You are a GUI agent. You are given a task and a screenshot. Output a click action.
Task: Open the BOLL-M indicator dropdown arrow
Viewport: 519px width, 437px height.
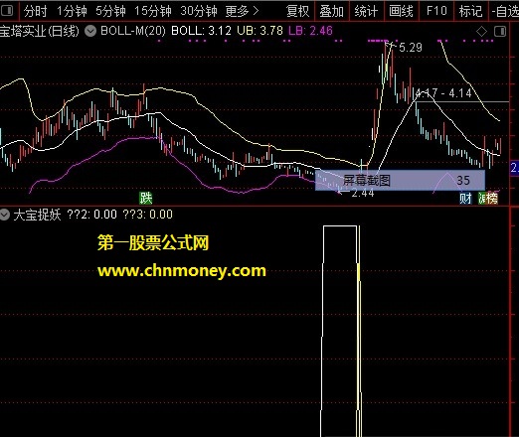[x=90, y=31]
